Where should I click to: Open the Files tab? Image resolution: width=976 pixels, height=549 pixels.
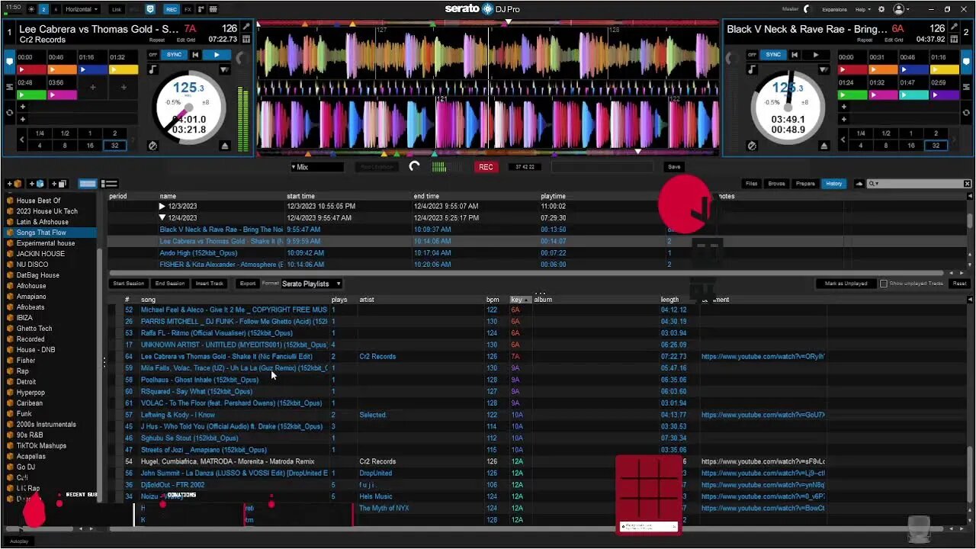pyautogui.click(x=752, y=184)
